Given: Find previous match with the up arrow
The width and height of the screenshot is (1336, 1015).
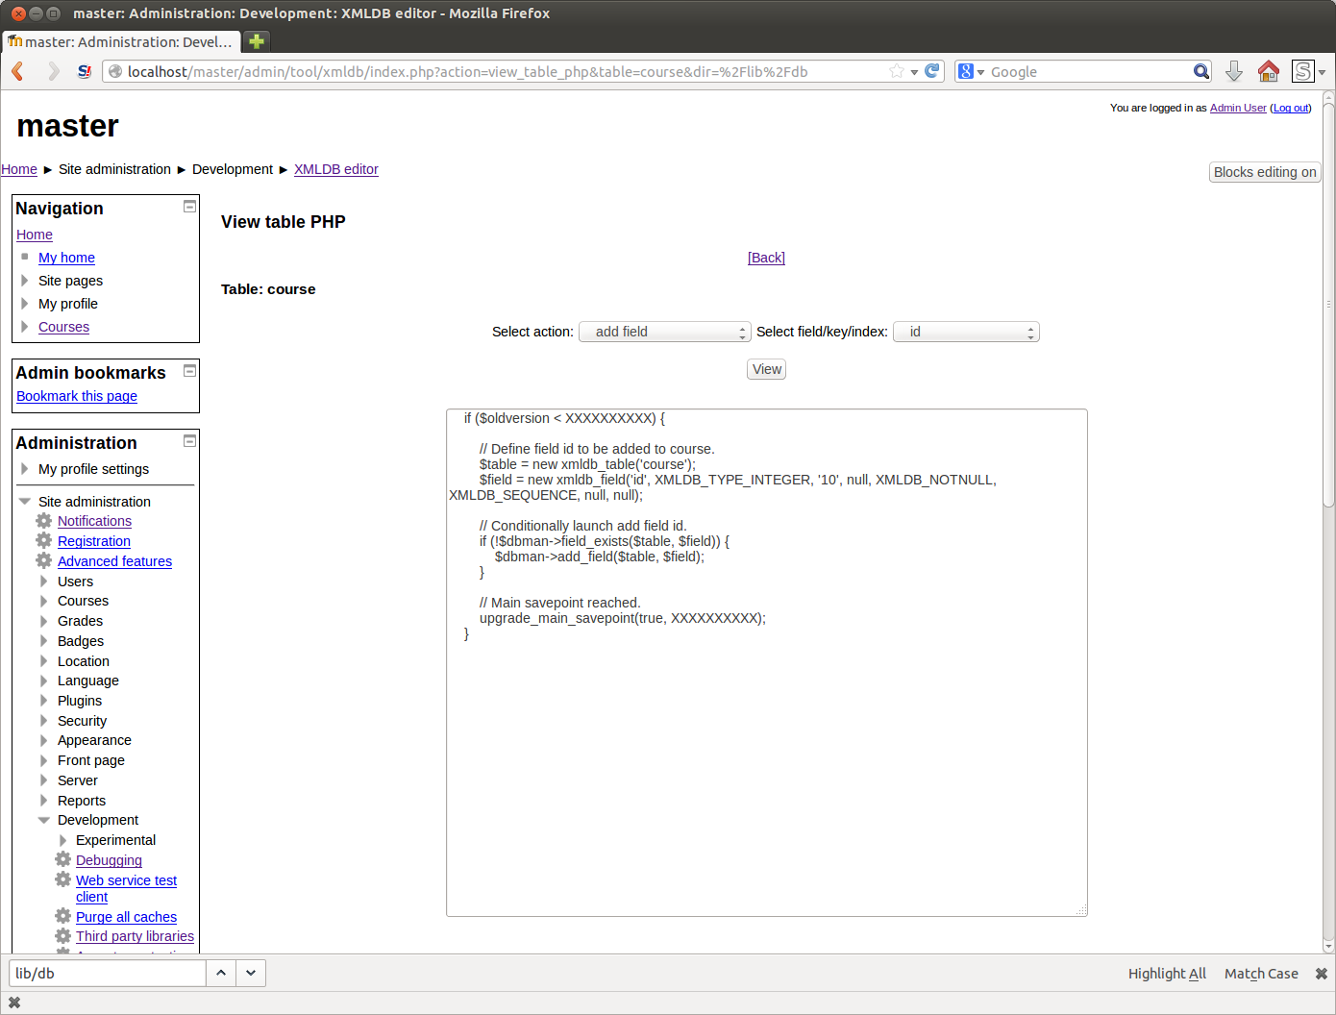Looking at the screenshot, I should (x=221, y=973).
